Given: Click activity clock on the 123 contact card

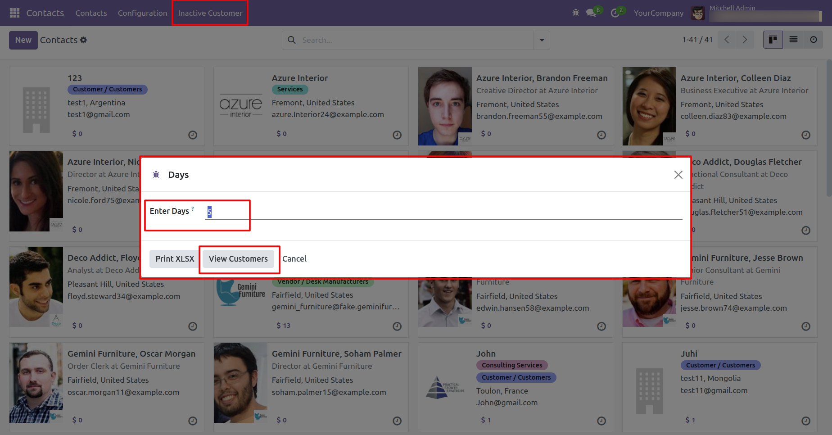Looking at the screenshot, I should click(x=193, y=135).
